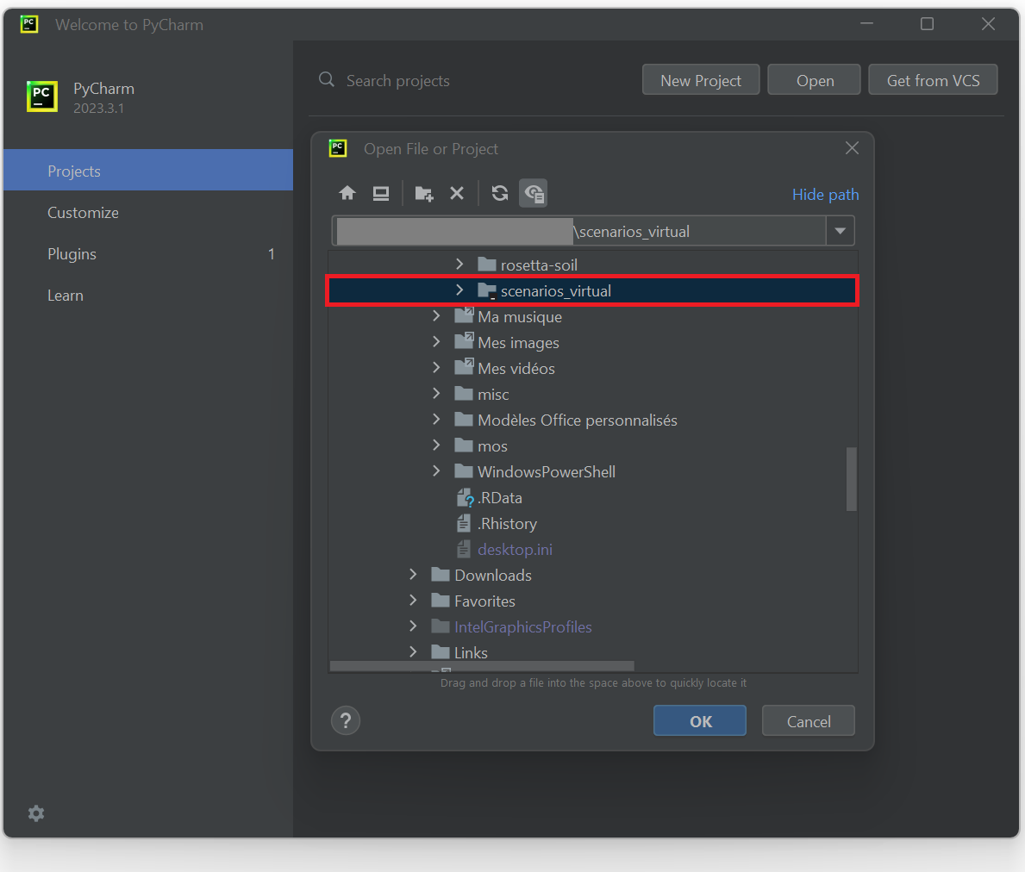Click the search projects magnifier icon
The image size is (1025, 872).
click(x=326, y=79)
